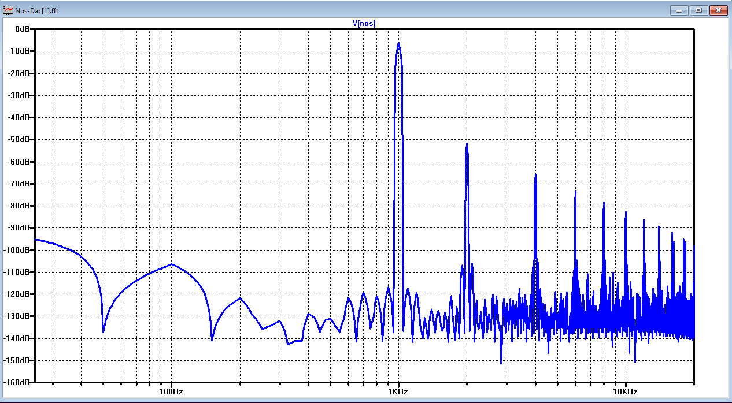Click the trace hump peak at 100Hz
732x403 pixels.
[172, 264]
